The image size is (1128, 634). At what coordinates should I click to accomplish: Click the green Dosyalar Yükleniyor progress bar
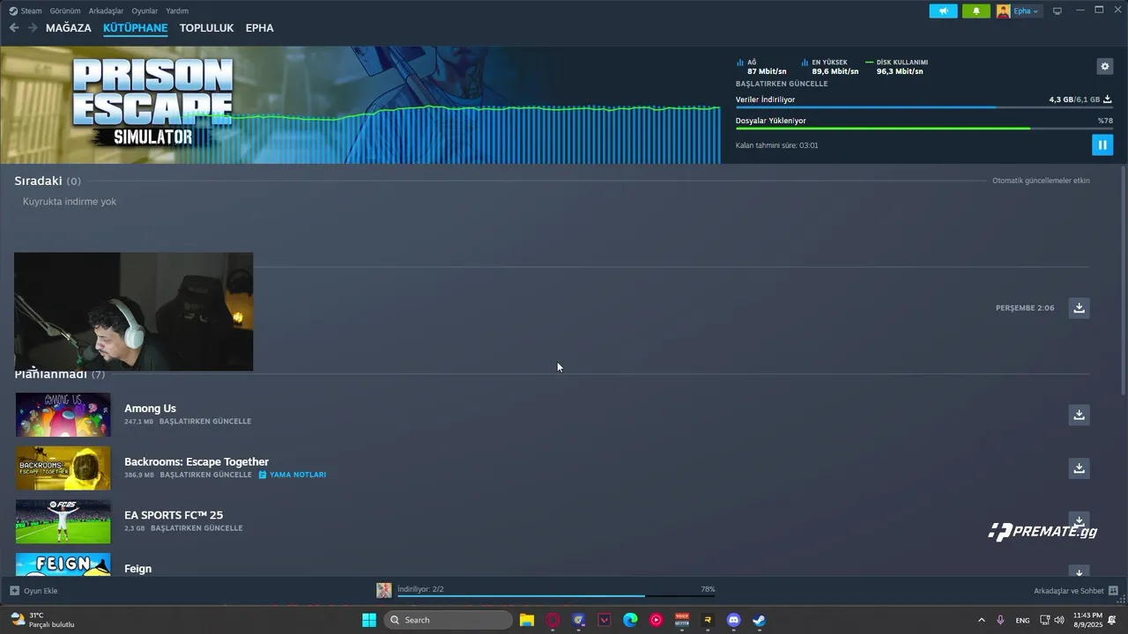pyautogui.click(x=924, y=129)
